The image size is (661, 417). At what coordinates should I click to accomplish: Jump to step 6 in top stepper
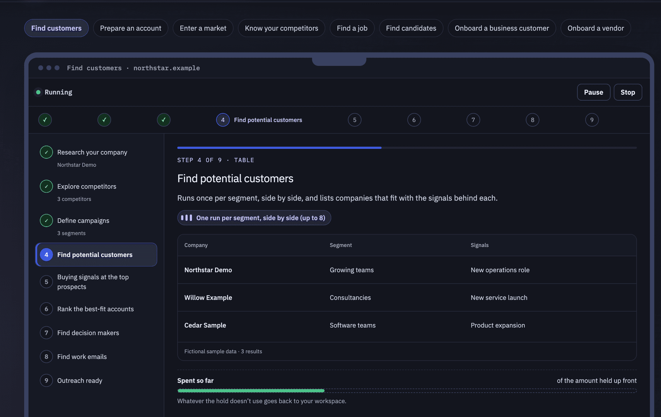point(414,120)
